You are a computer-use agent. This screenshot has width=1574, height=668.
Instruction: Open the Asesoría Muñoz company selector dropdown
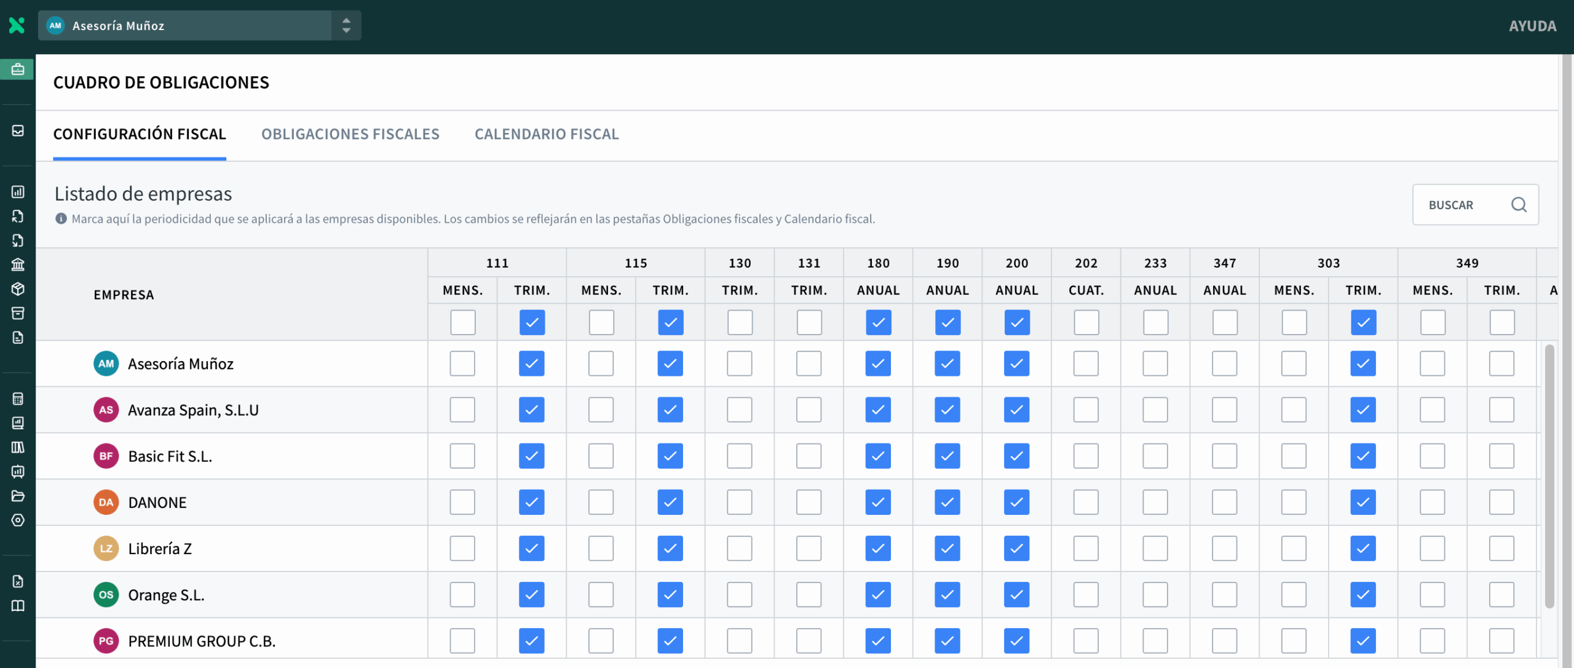(x=184, y=25)
